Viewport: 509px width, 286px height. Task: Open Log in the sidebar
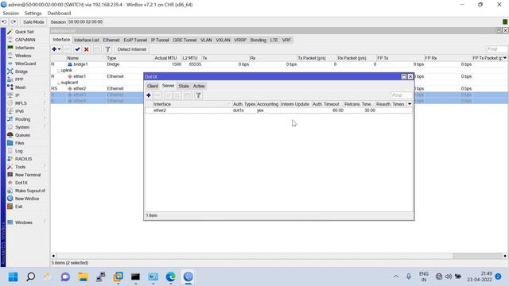coord(19,151)
